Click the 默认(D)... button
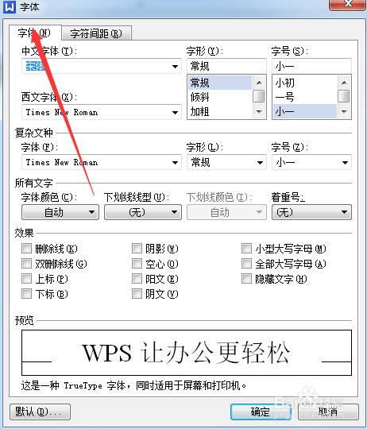 tap(40, 412)
